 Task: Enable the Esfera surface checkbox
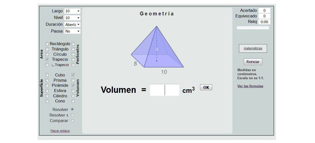click(x=47, y=91)
